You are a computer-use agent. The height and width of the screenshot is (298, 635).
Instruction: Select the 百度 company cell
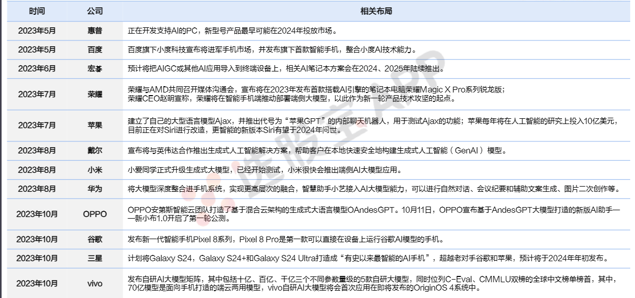95,50
